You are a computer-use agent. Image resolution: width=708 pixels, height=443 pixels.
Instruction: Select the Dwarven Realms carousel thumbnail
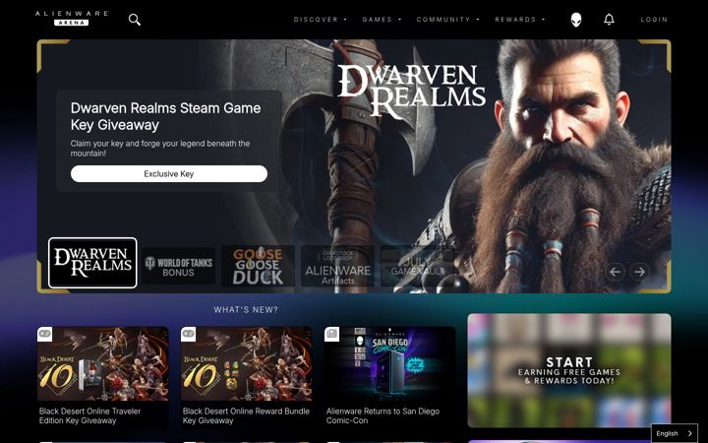(x=92, y=263)
